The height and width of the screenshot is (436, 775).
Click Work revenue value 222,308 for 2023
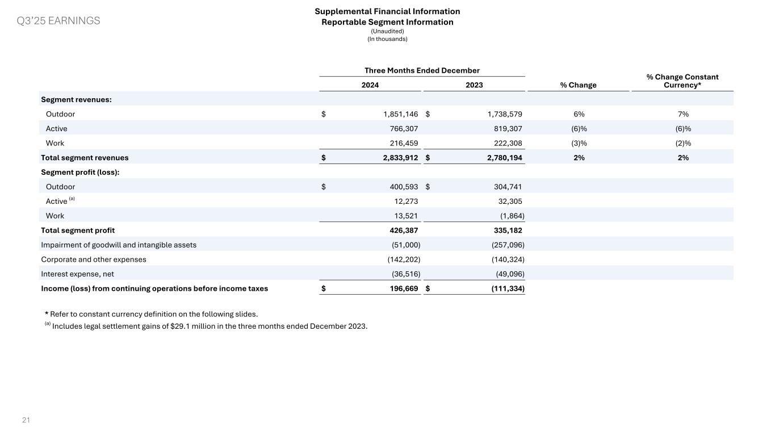505,144
